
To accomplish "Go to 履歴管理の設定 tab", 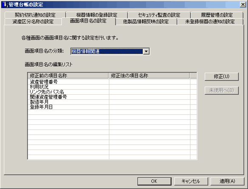I will pyautogui.click(x=217, y=15).
